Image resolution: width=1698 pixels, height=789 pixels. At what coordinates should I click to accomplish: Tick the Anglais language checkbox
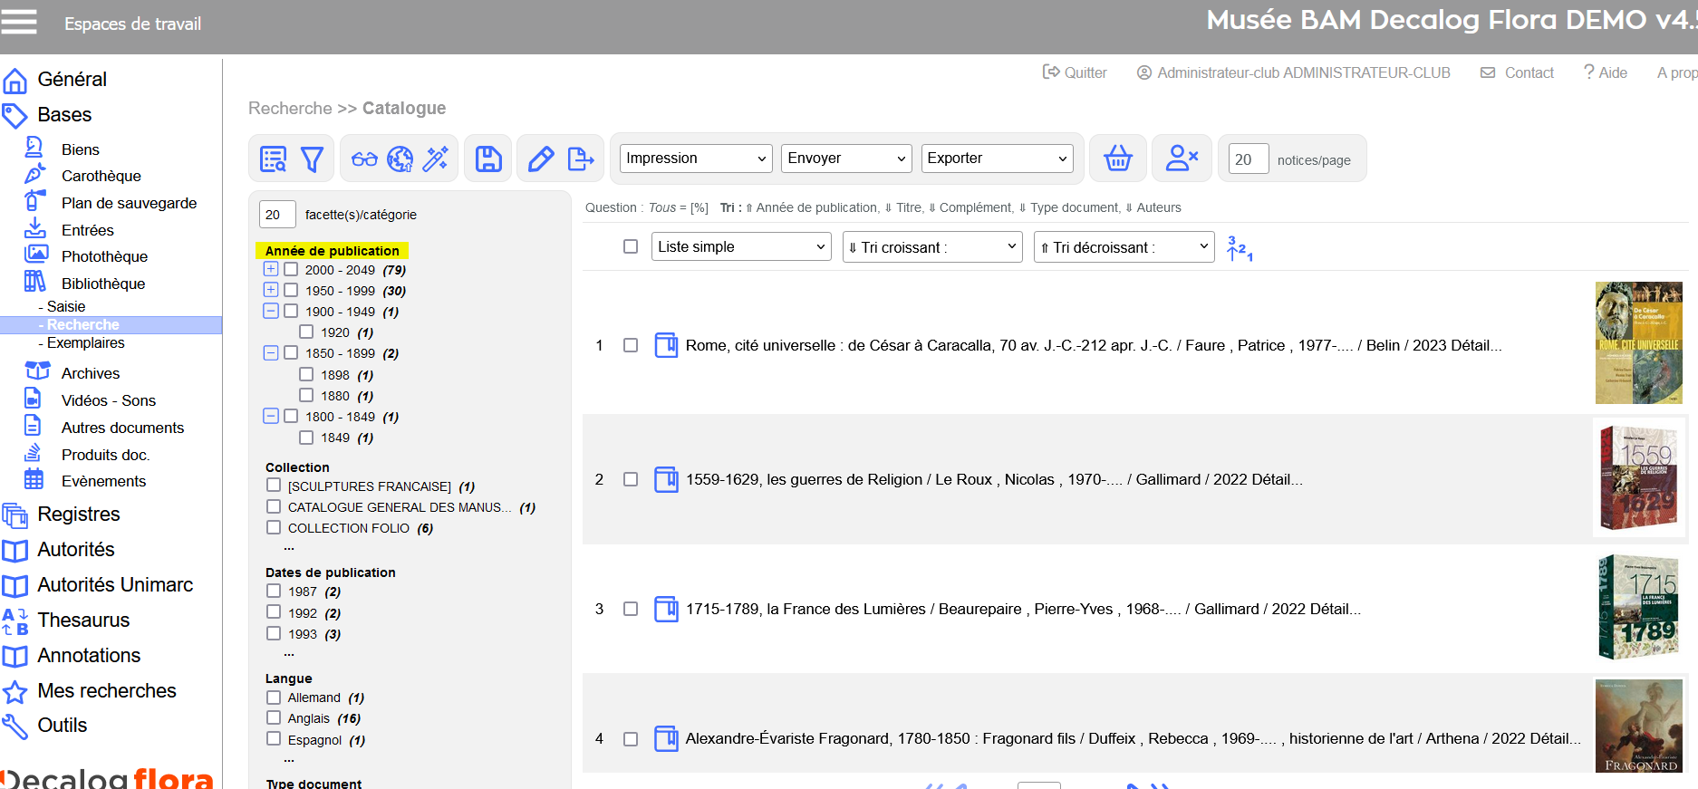pos(274,718)
